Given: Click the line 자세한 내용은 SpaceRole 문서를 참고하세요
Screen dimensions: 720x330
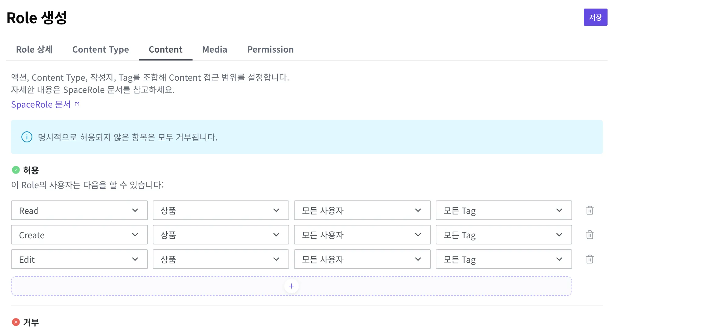Looking at the screenshot, I should 93,90.
